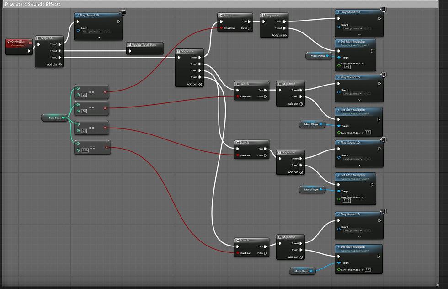
Task: Click the red output pin of == 25 node
Action: 105,92
